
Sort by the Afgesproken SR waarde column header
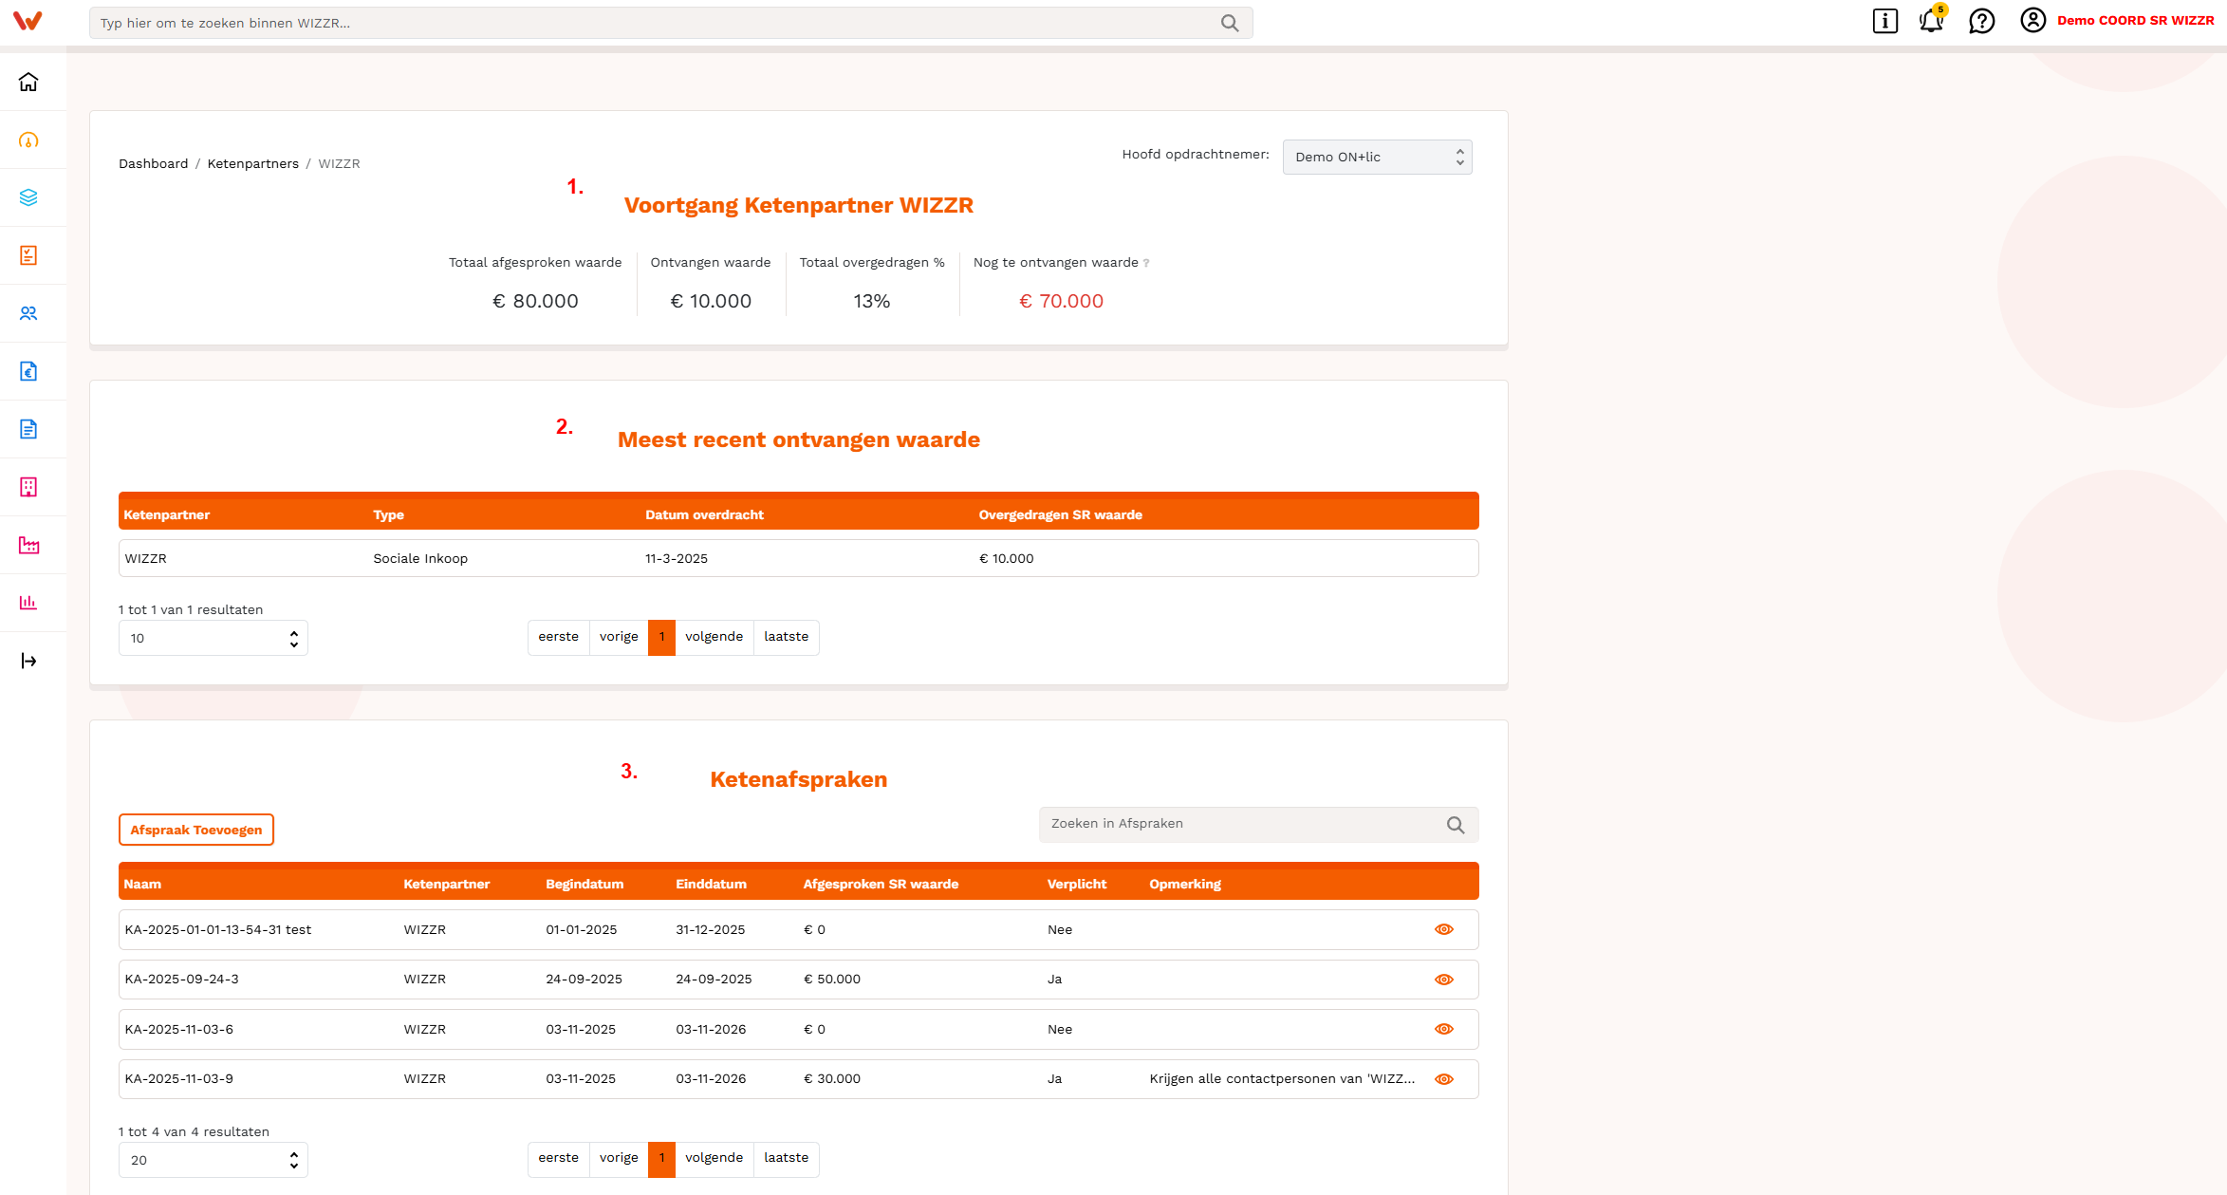click(x=881, y=884)
